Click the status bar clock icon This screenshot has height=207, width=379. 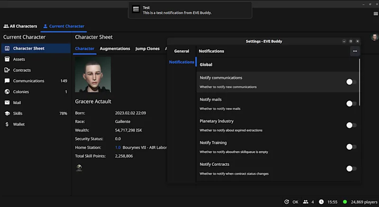tap(321, 202)
